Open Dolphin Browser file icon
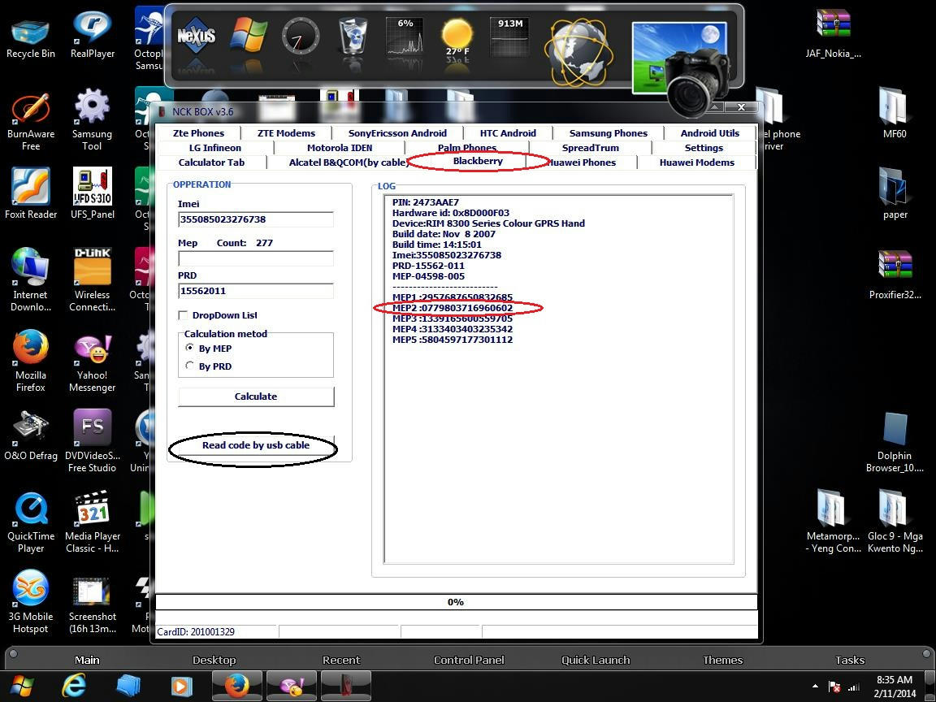 895,441
